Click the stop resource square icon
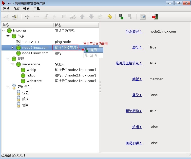Image resolution: width=191 pixels, height=159 pixels. [x=64, y=17]
